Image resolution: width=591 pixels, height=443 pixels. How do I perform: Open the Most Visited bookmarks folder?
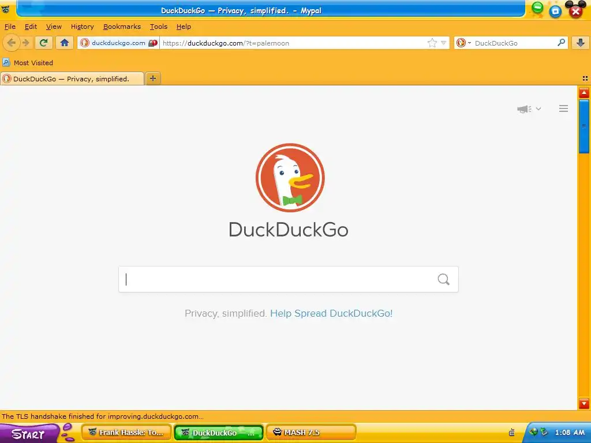(28, 62)
